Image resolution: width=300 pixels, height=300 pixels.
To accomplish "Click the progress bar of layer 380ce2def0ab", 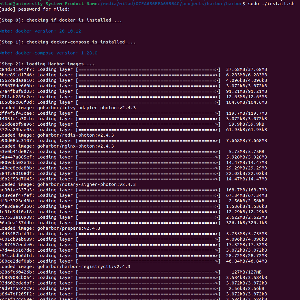I will [148, 261].
